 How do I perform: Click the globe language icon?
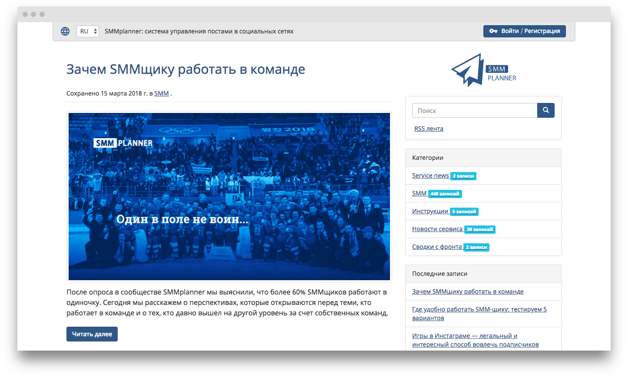point(65,31)
